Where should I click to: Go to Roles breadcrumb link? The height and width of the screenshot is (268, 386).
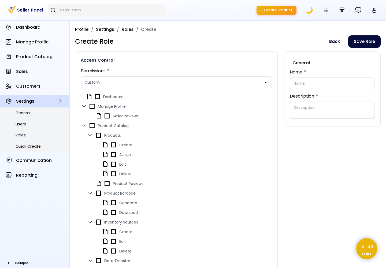pos(128,29)
